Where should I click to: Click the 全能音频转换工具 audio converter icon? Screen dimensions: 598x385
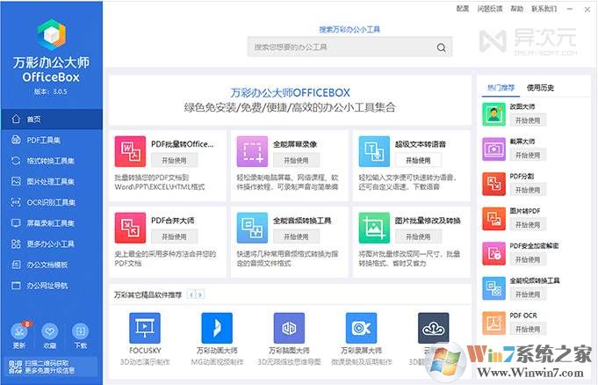(253, 228)
